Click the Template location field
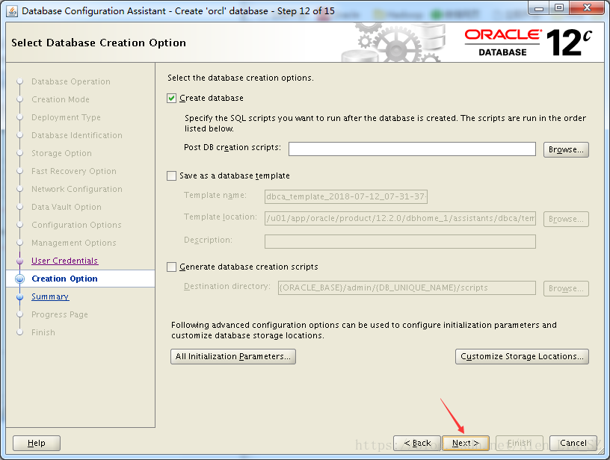The height and width of the screenshot is (460, 610). point(401,218)
